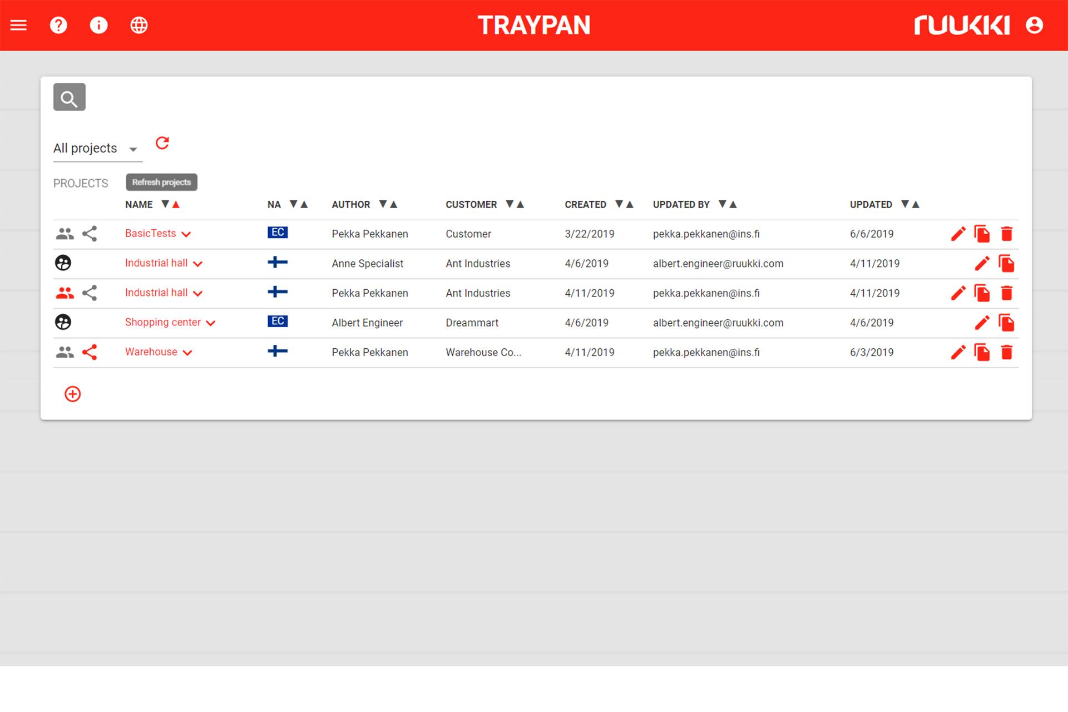Edit Pekka Pekkanen's Industrial hall project
Viewport: 1068px width, 712px height.
click(958, 293)
